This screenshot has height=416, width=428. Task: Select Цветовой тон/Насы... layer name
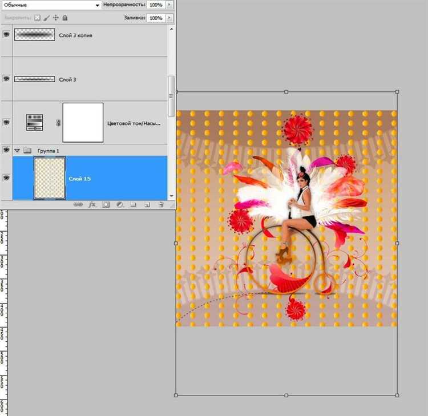click(134, 124)
